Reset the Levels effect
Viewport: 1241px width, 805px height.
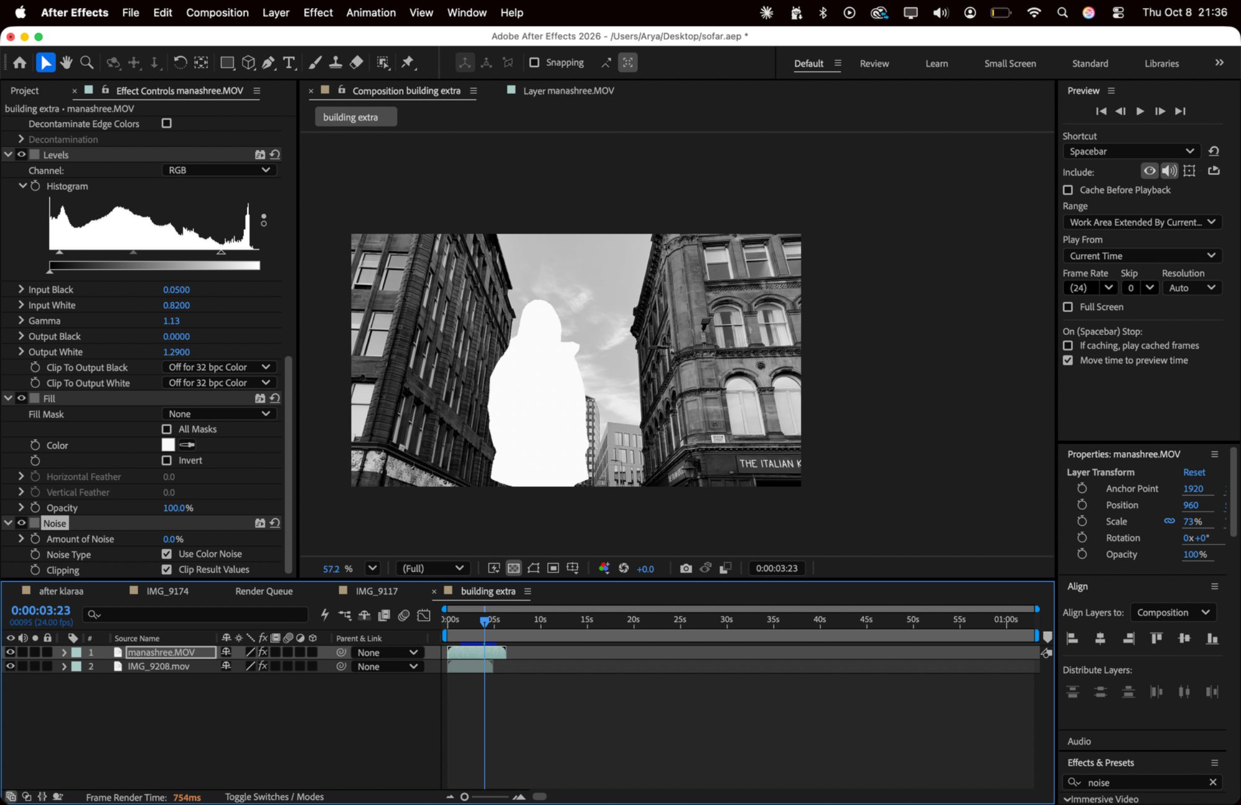point(275,154)
